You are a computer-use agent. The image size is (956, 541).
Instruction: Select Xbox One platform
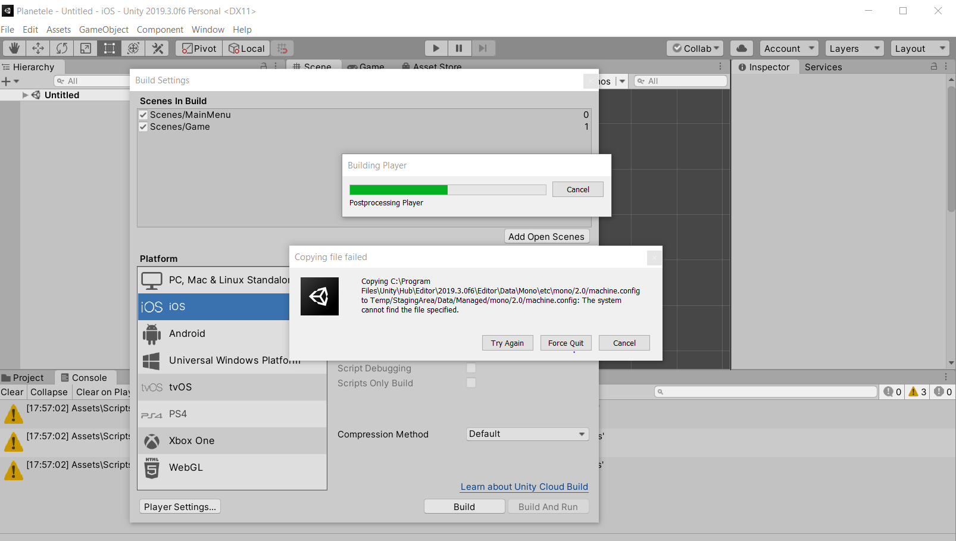click(x=232, y=441)
